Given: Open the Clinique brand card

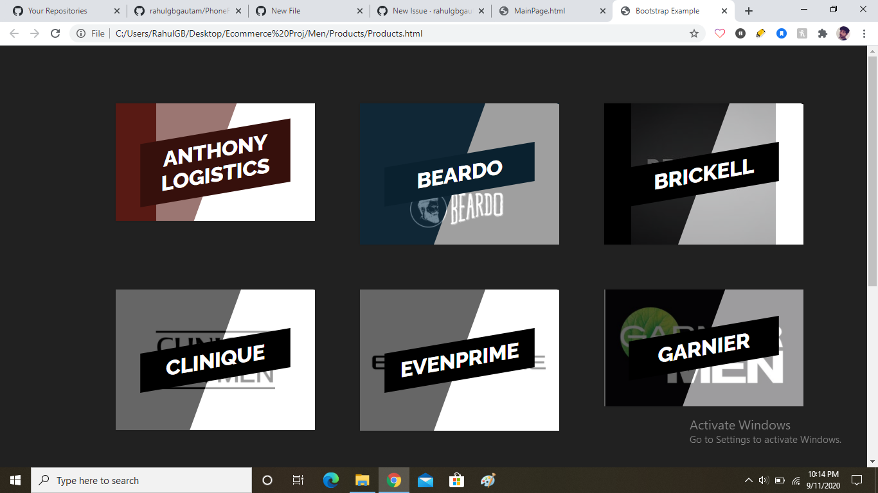Looking at the screenshot, I should tap(215, 360).
